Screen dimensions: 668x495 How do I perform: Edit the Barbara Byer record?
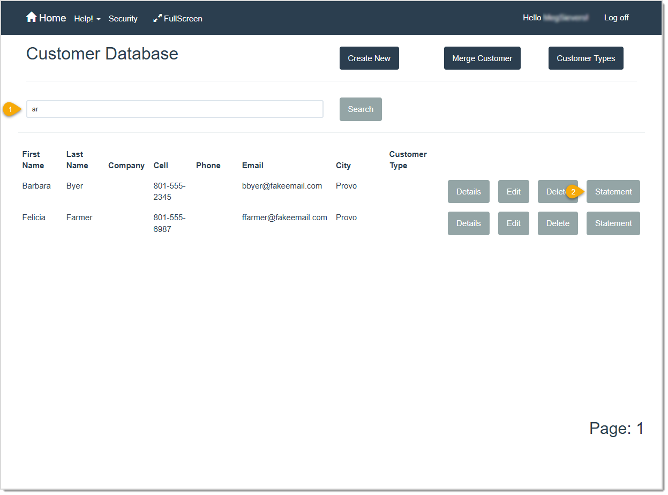(x=513, y=191)
